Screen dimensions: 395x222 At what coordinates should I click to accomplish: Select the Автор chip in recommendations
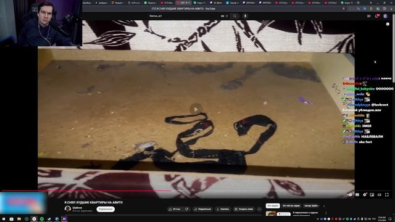[311, 205]
